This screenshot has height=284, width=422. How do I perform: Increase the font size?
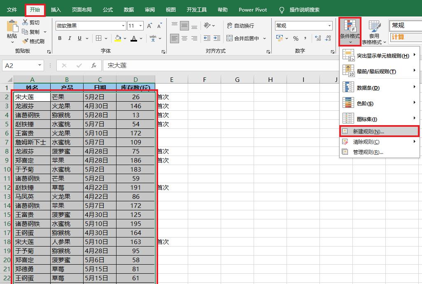149,26
